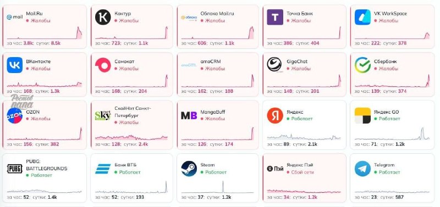Click the VK WorkSpace blue icon
Screen dimensions: 440x207
point(362,17)
